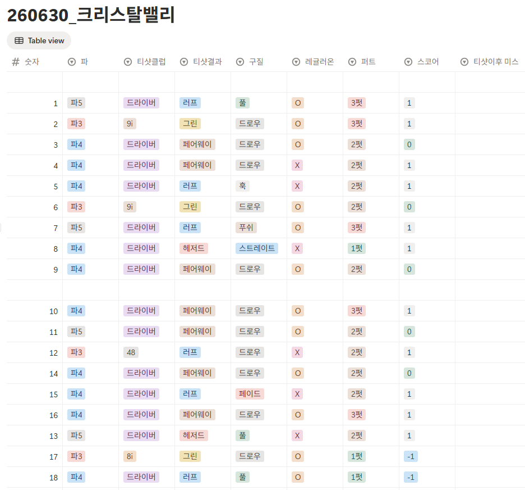
Task: Click the select icon beside 구질 header
Action: click(240, 62)
